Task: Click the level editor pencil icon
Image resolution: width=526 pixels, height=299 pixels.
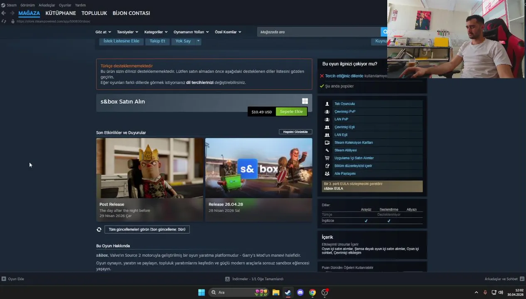Action: pyautogui.click(x=327, y=166)
